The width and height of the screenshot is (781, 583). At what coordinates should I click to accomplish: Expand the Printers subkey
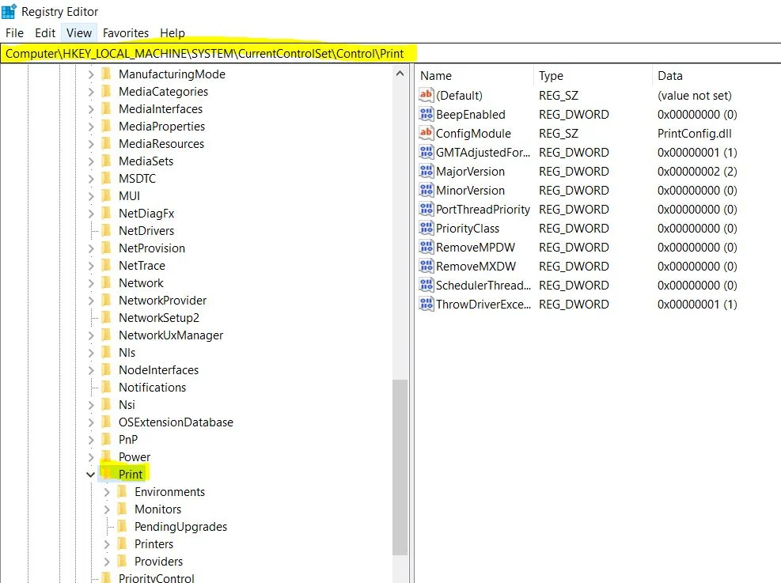coord(107,544)
